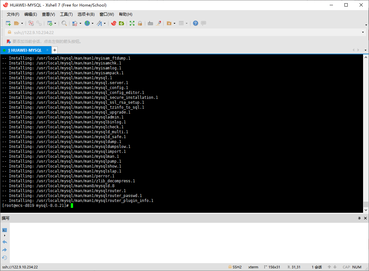Click the Disconnect toolbar icon
Image resolution: width=369 pixels, height=271 pixels.
point(31,23)
